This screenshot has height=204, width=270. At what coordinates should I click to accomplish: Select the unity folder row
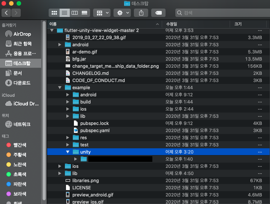(158, 152)
